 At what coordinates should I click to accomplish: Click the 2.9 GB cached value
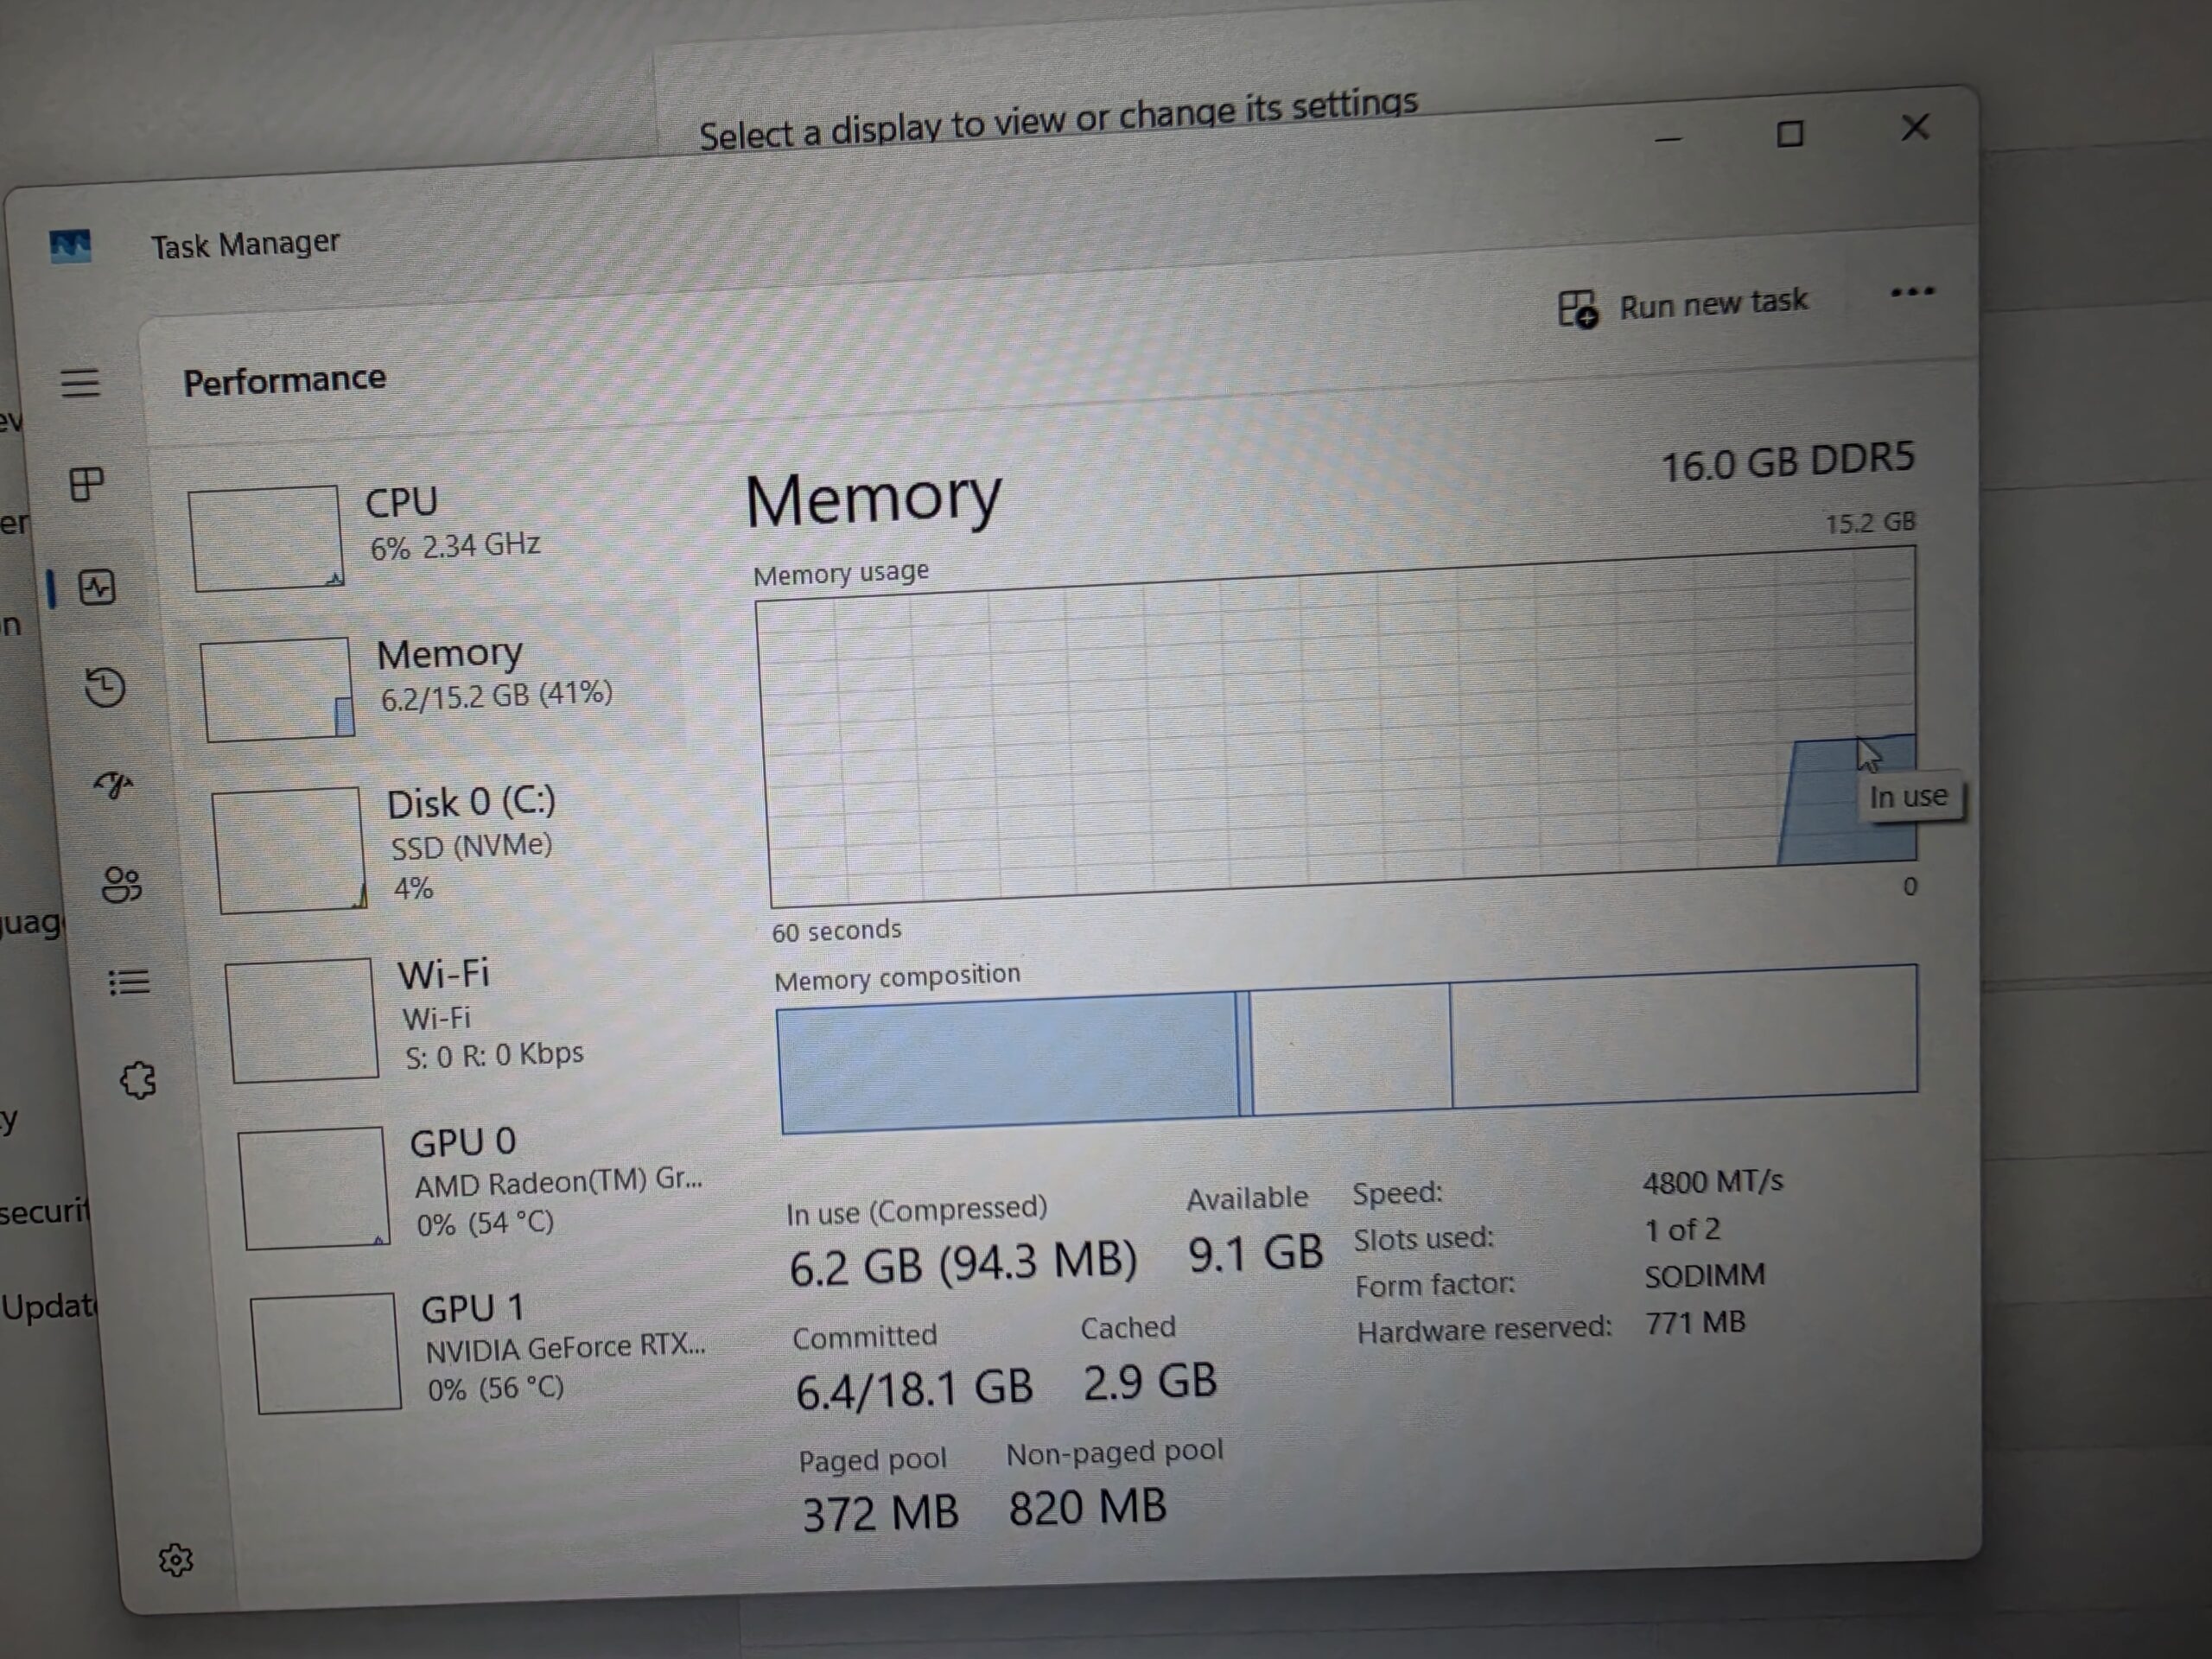tap(1150, 1382)
